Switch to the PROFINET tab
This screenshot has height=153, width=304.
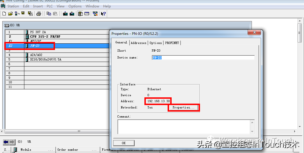coord(172,43)
